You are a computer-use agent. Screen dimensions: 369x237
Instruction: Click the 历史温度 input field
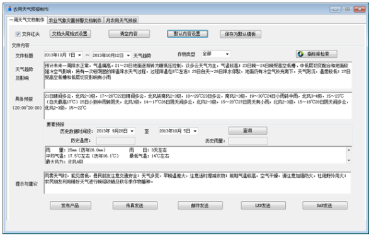115,141
